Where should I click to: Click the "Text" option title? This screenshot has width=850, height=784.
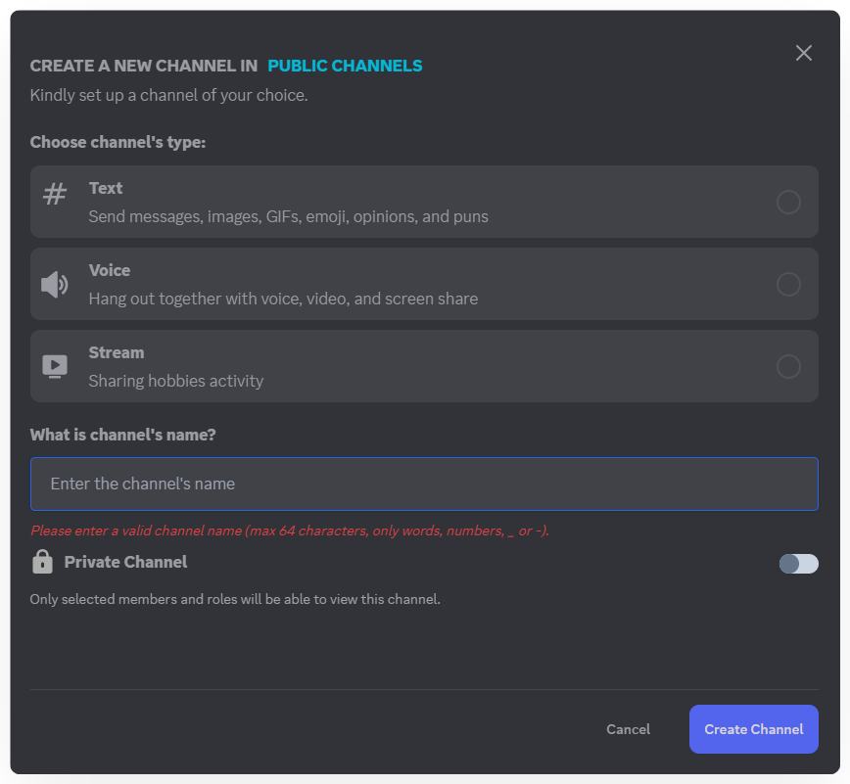[106, 188]
